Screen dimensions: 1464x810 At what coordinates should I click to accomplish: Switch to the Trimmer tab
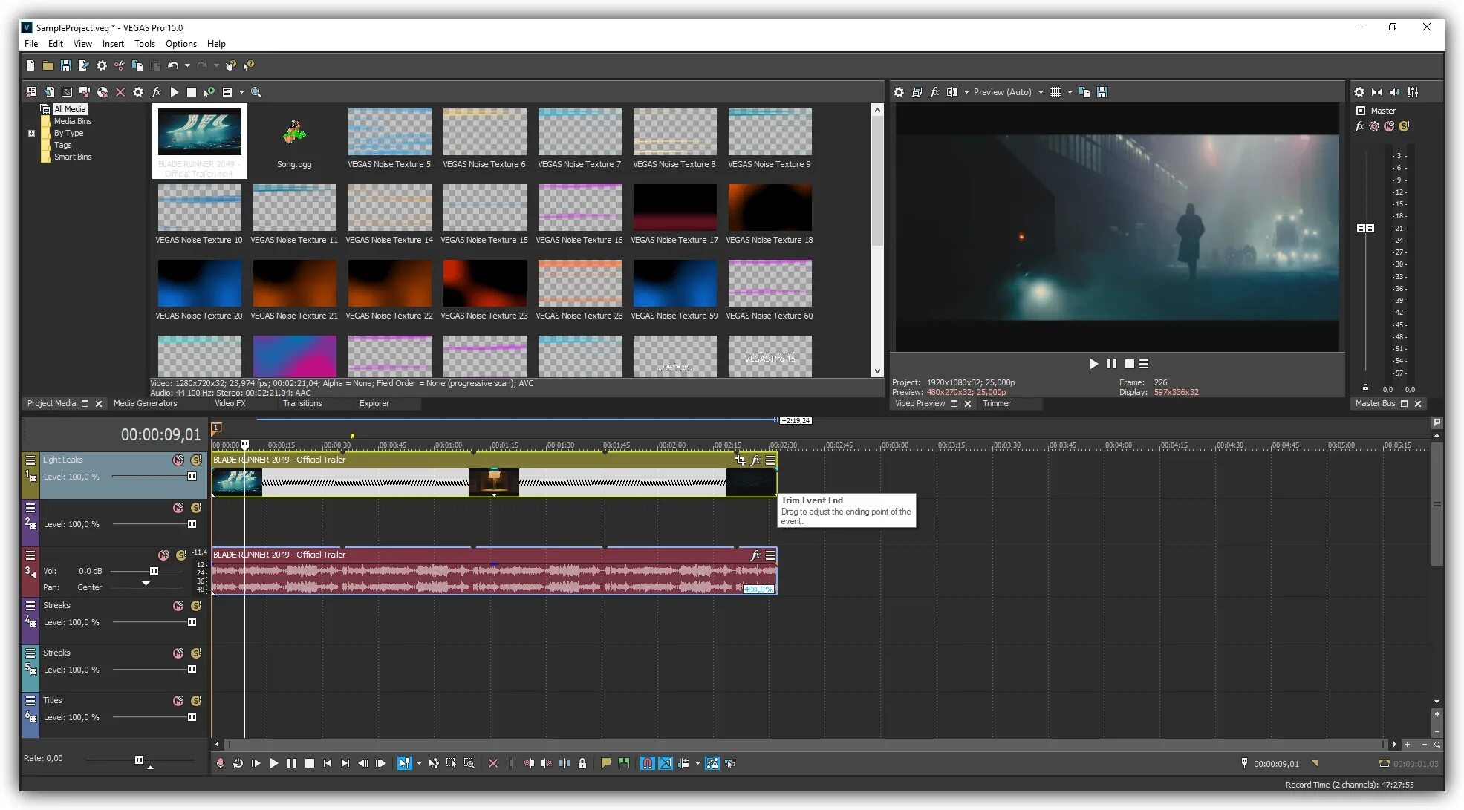coord(996,404)
